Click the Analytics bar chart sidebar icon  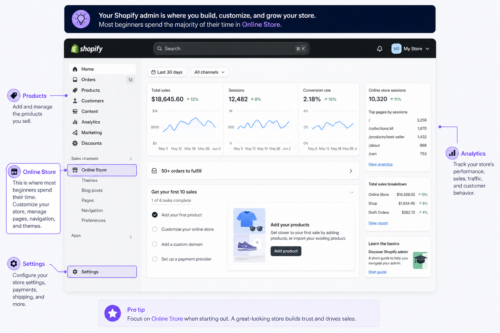click(x=75, y=122)
